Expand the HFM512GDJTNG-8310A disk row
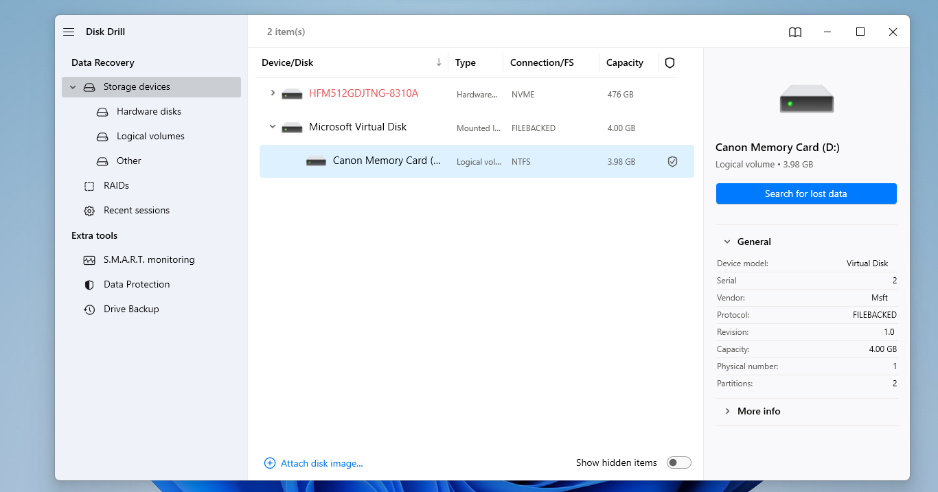 [x=273, y=93]
